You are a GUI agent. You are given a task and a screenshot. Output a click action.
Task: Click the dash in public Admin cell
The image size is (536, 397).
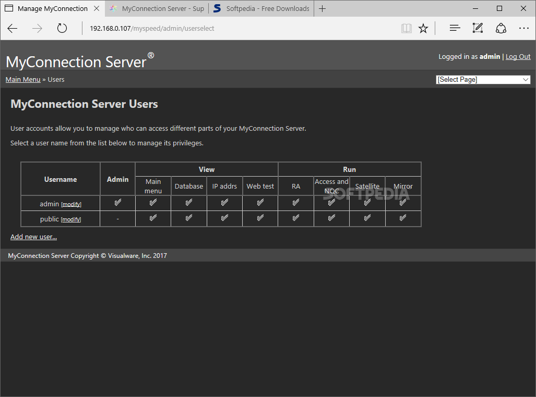tap(117, 219)
